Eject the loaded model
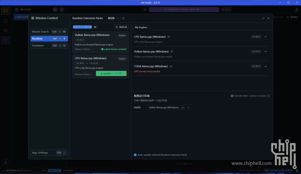Screen dimensions: 301x174 226,9
